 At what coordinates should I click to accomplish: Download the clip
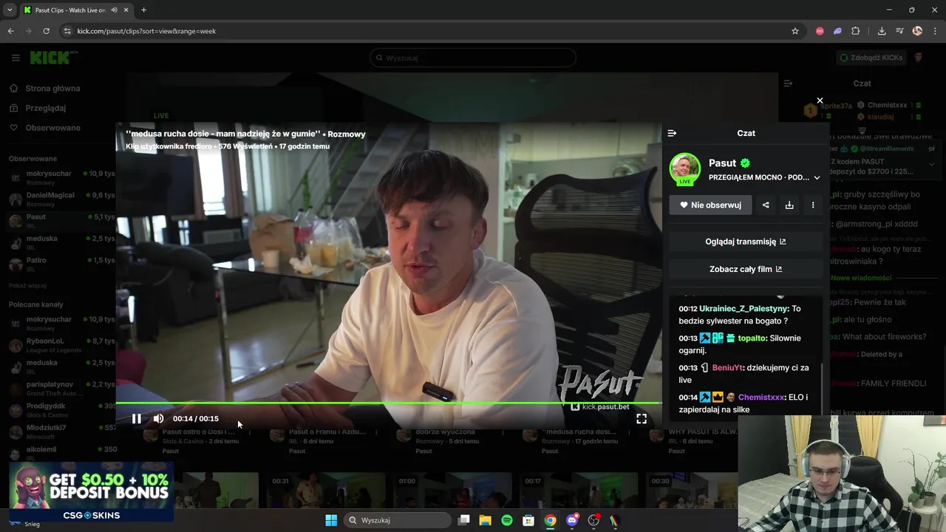789,205
